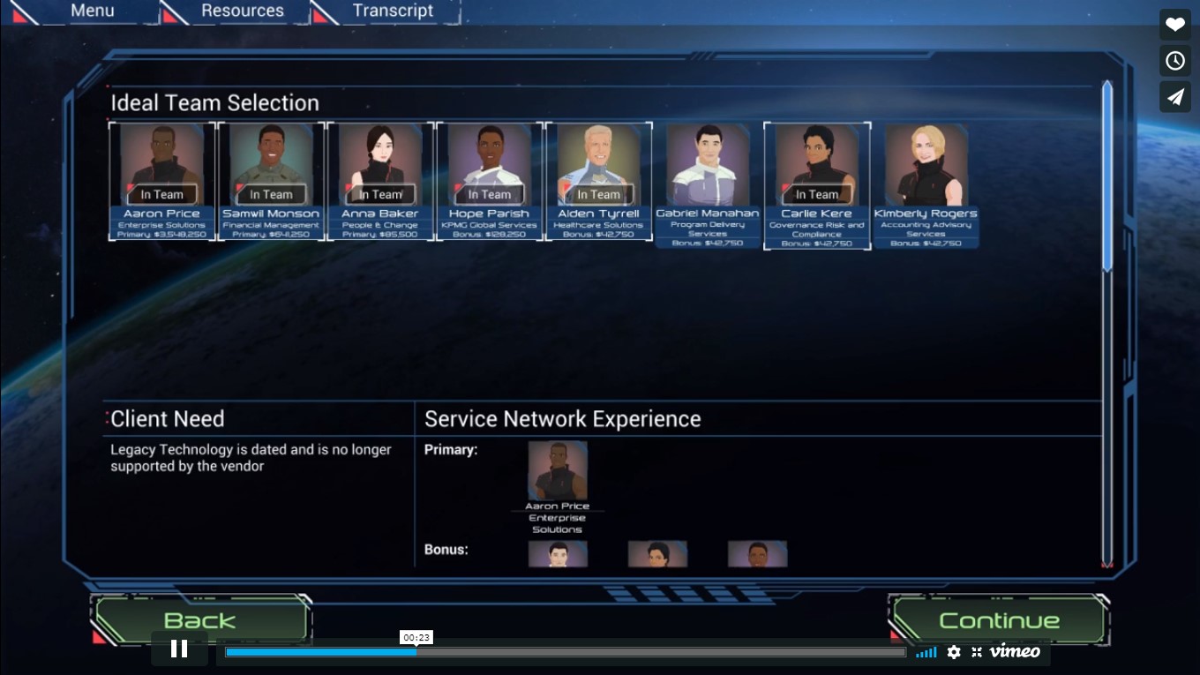
Task: Open the video settings gear icon
Action: [954, 652]
